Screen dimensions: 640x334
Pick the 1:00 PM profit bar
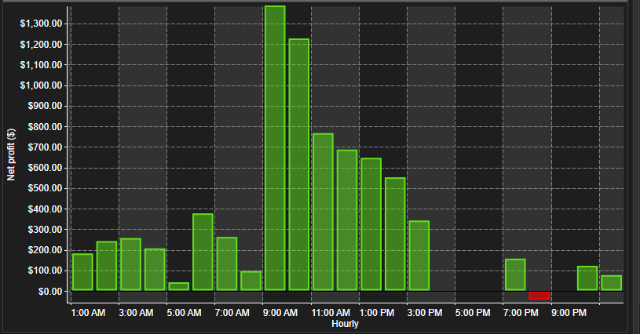tap(371, 224)
